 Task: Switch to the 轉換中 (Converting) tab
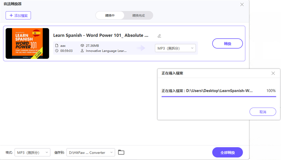[110, 15]
